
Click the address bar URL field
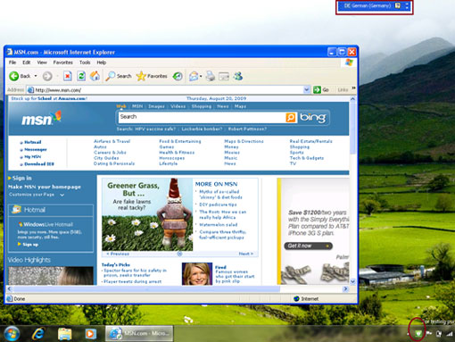tap(169, 90)
